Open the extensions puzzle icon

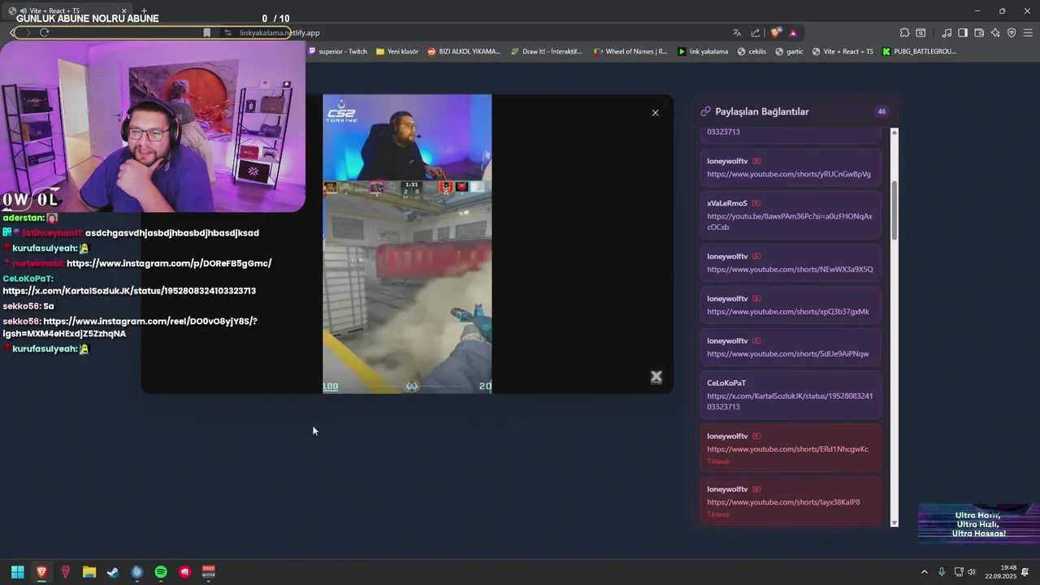(x=904, y=32)
